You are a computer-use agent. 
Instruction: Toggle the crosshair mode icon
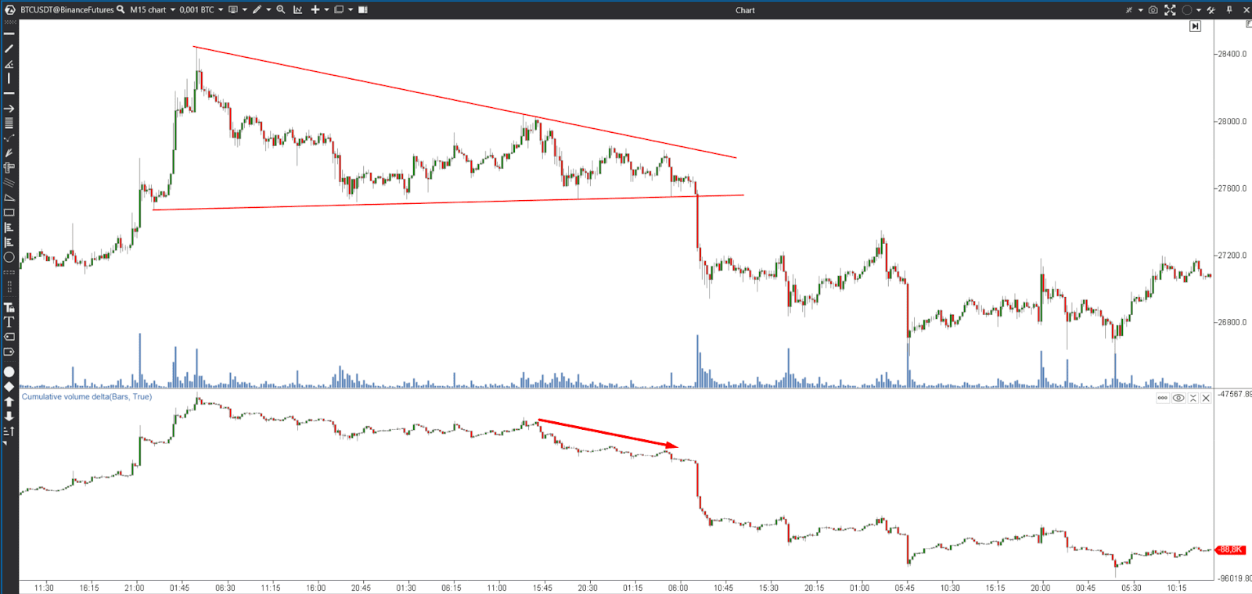(1129, 9)
